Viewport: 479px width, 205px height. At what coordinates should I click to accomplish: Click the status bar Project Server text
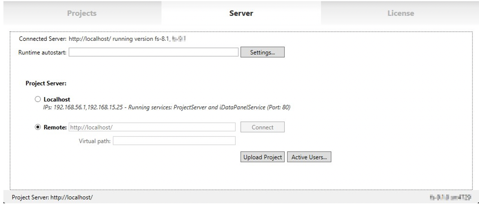(x=52, y=197)
